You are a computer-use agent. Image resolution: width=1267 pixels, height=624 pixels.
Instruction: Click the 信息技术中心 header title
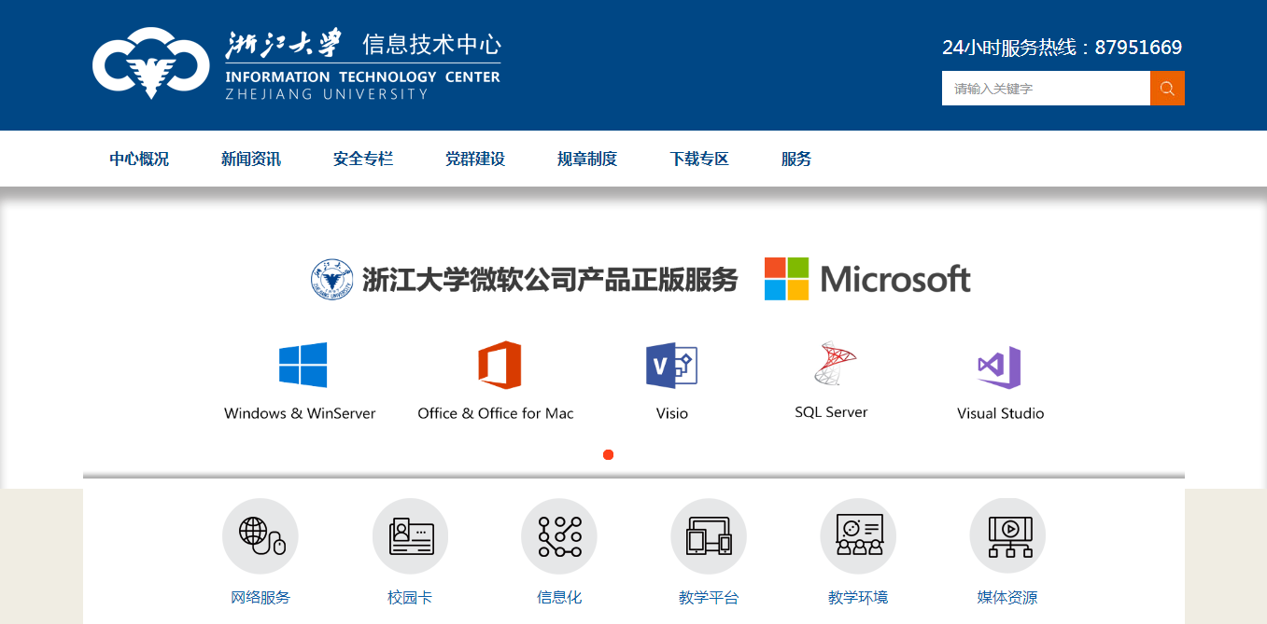[x=431, y=44]
